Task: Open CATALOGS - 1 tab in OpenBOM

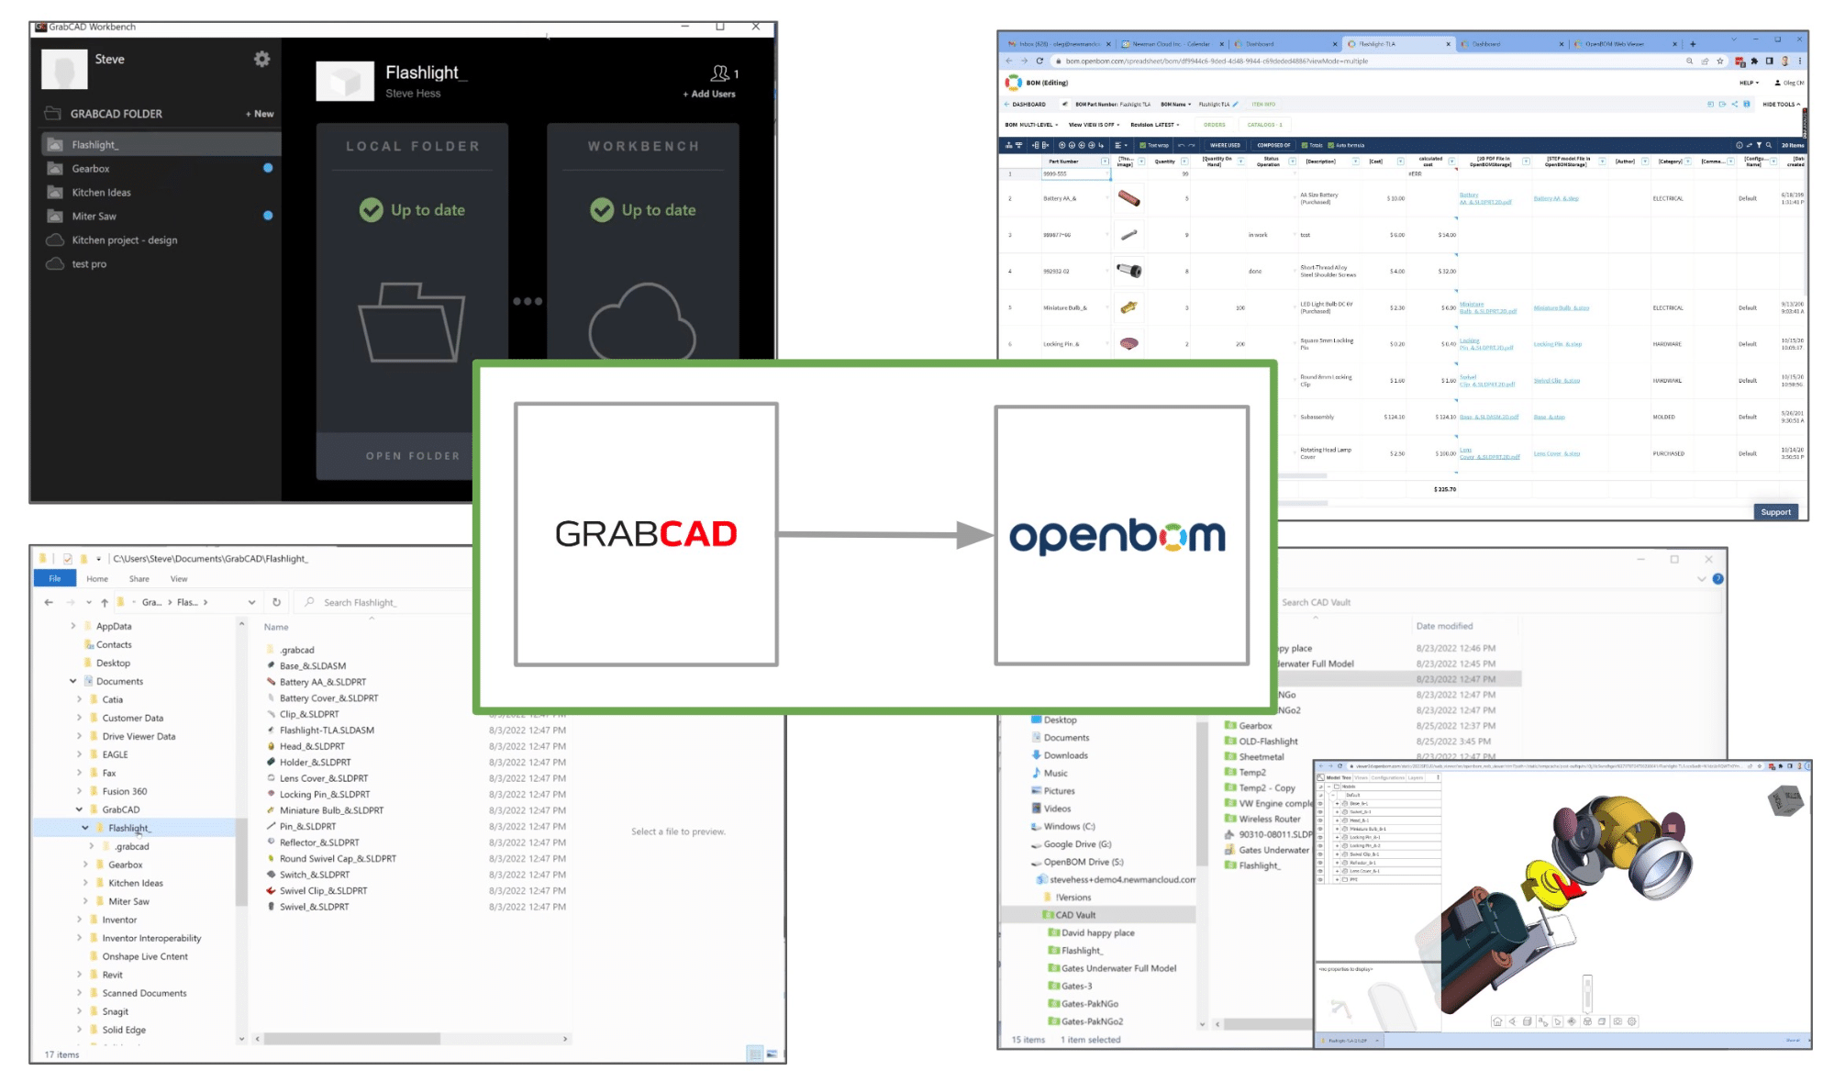Action: click(x=1264, y=125)
